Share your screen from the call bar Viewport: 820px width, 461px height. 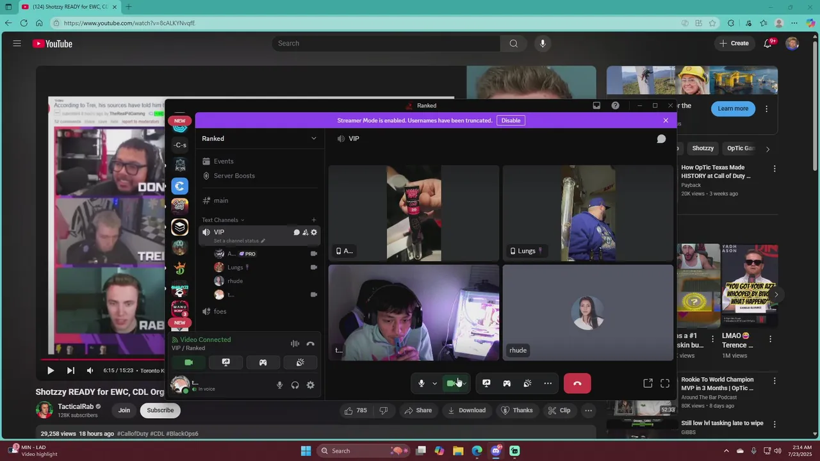(486, 384)
